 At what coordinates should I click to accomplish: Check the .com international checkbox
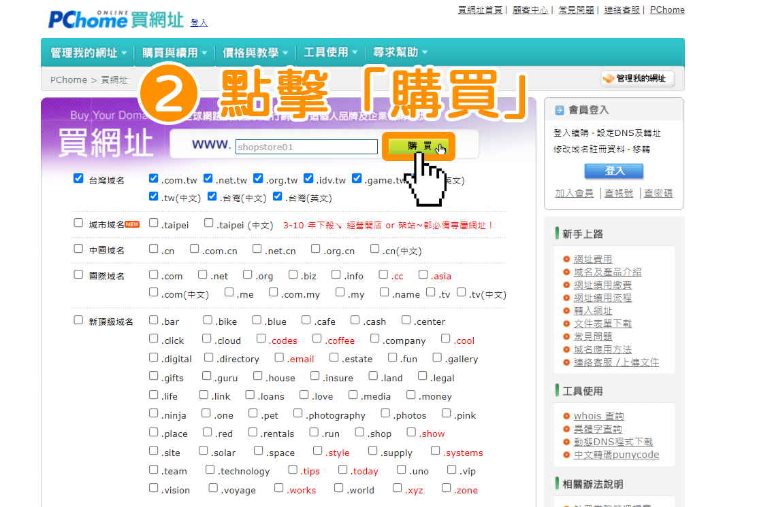coord(154,274)
